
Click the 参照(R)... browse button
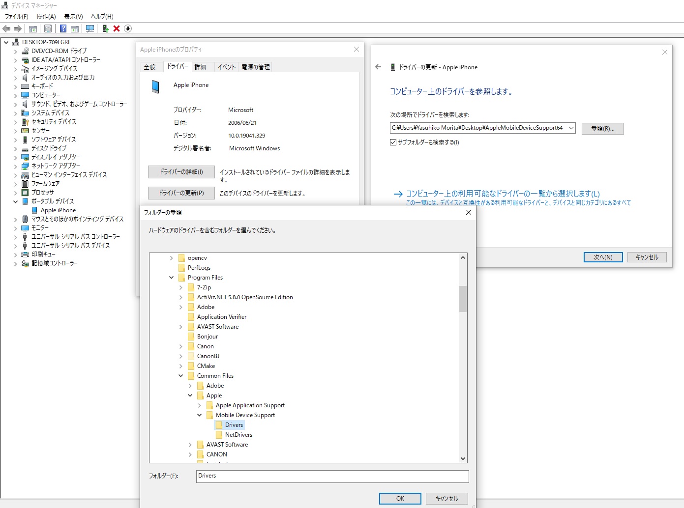tap(602, 129)
